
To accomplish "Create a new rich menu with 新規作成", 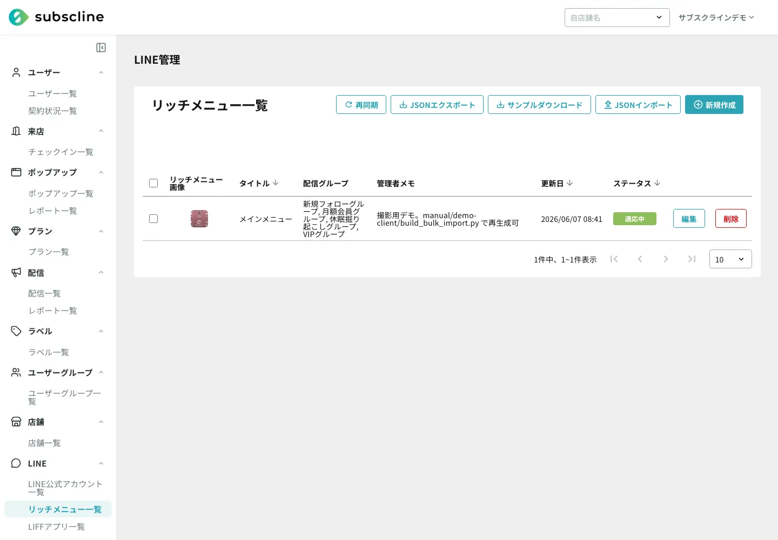I will point(714,105).
